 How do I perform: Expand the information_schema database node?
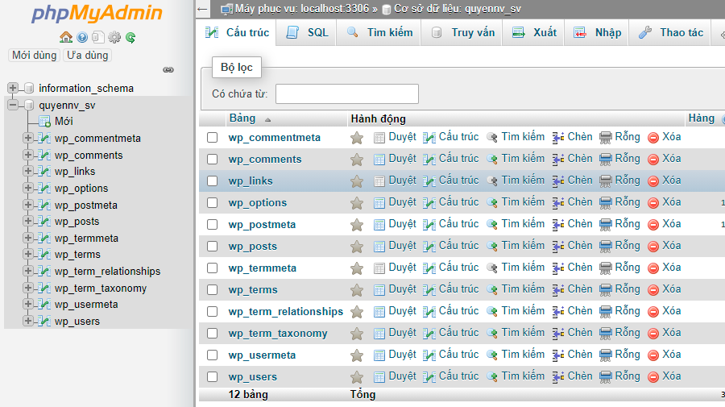pyautogui.click(x=13, y=88)
